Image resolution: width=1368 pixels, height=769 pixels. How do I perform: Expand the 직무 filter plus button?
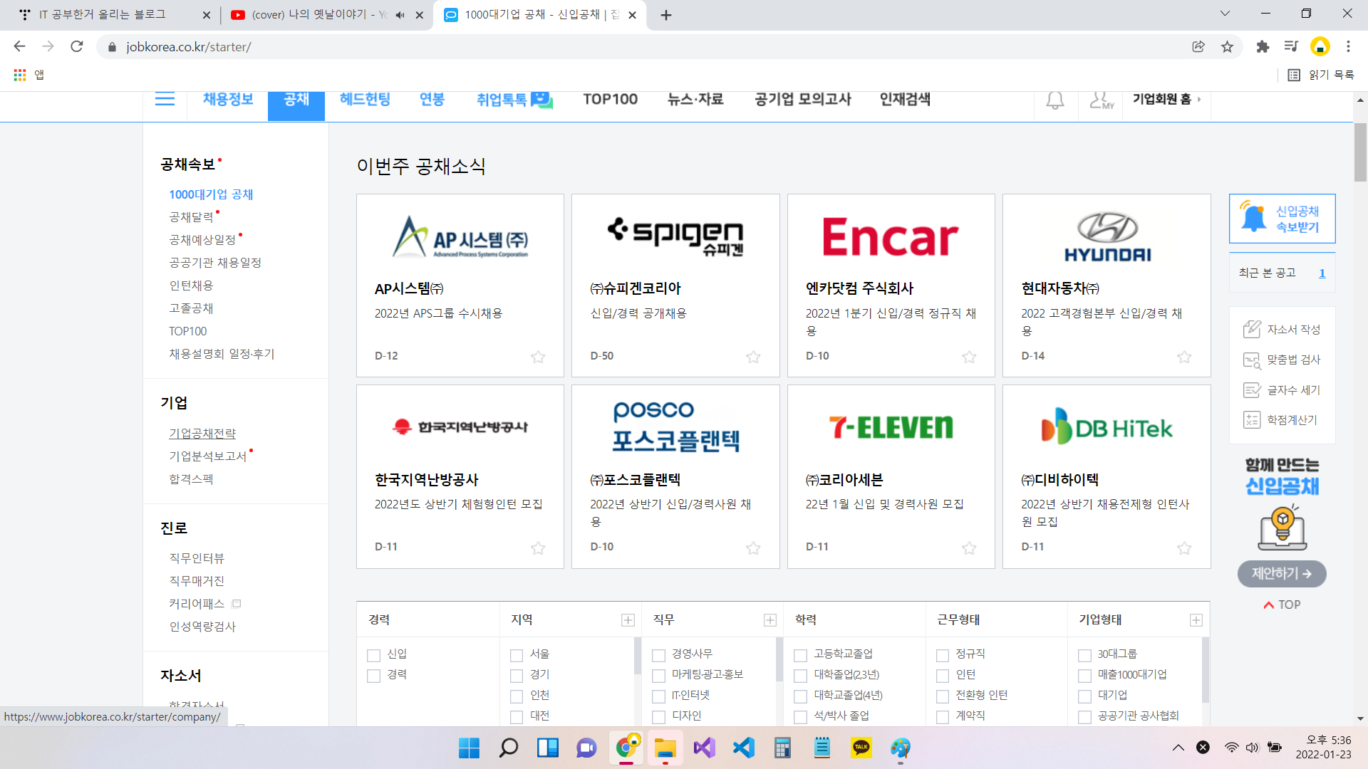click(769, 620)
